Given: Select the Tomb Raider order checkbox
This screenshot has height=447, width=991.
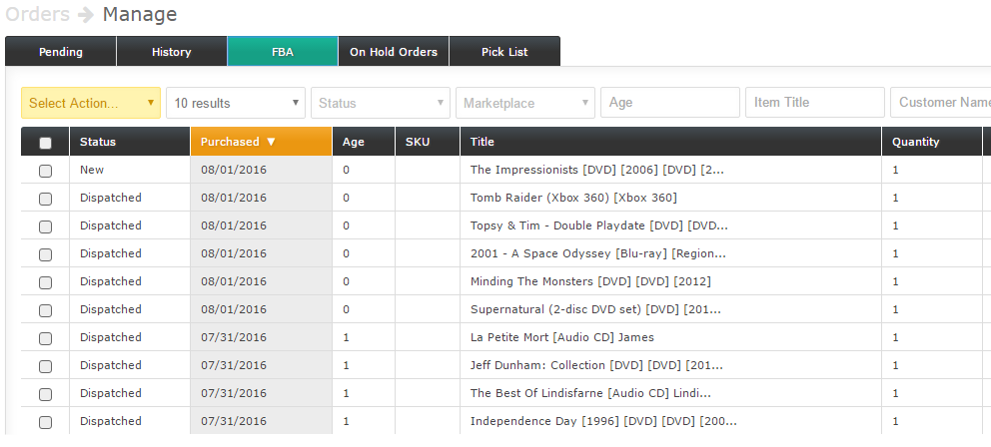Looking at the screenshot, I should point(45,199).
